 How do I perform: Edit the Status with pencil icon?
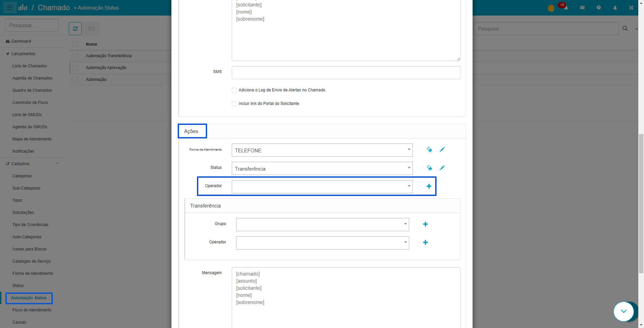[442, 168]
